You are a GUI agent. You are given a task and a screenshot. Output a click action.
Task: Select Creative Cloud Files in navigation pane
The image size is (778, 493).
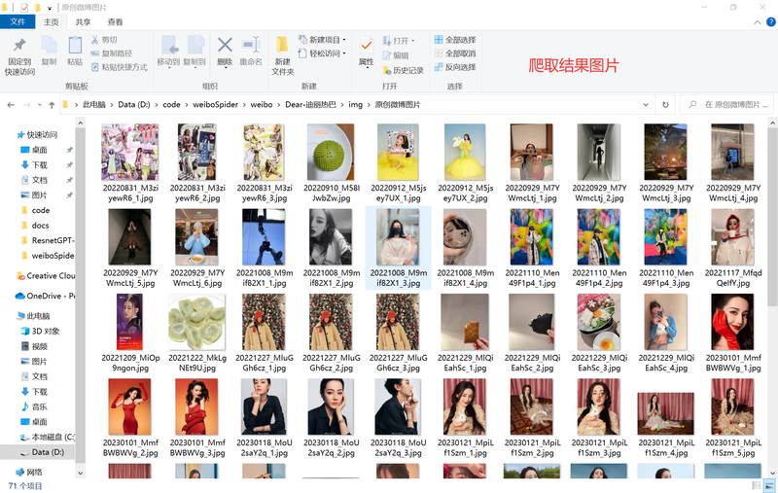click(46, 276)
